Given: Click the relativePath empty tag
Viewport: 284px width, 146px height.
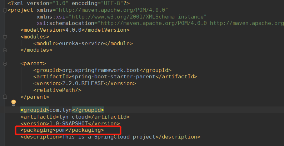Looking at the screenshot, I should click(57, 90).
